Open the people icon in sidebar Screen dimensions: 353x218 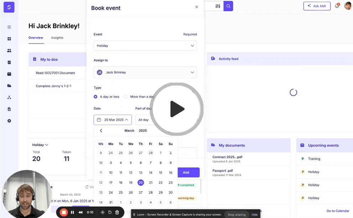click(x=9, y=50)
